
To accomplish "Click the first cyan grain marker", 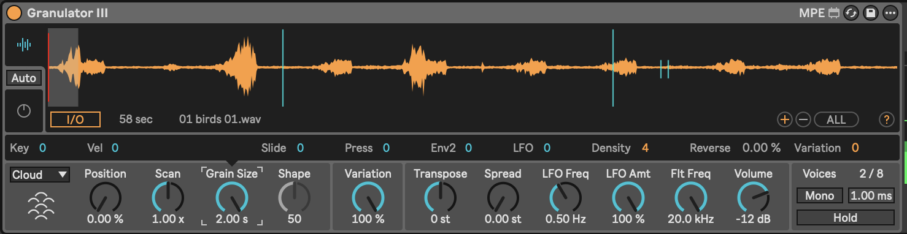I will click(283, 67).
